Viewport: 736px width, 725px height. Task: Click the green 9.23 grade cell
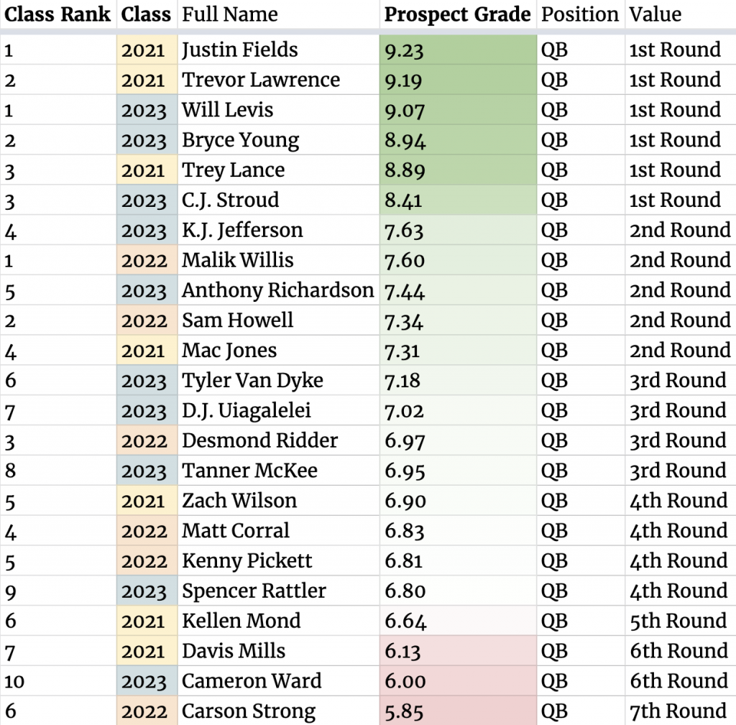(458, 50)
